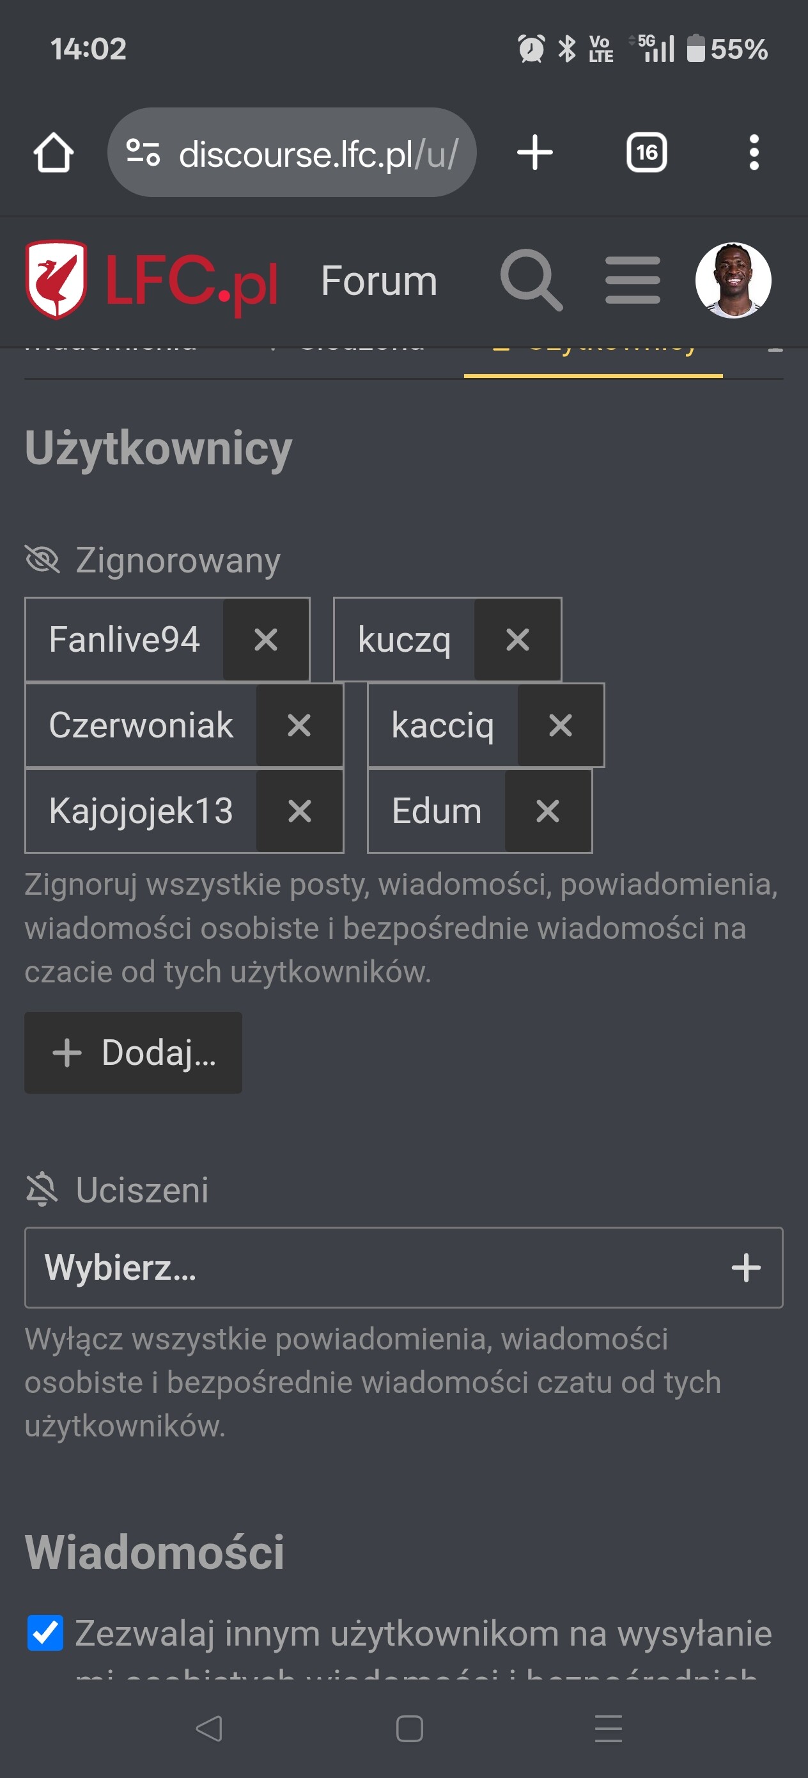808x1778 pixels.
Task: Click the Forum link in header
Action: click(379, 281)
